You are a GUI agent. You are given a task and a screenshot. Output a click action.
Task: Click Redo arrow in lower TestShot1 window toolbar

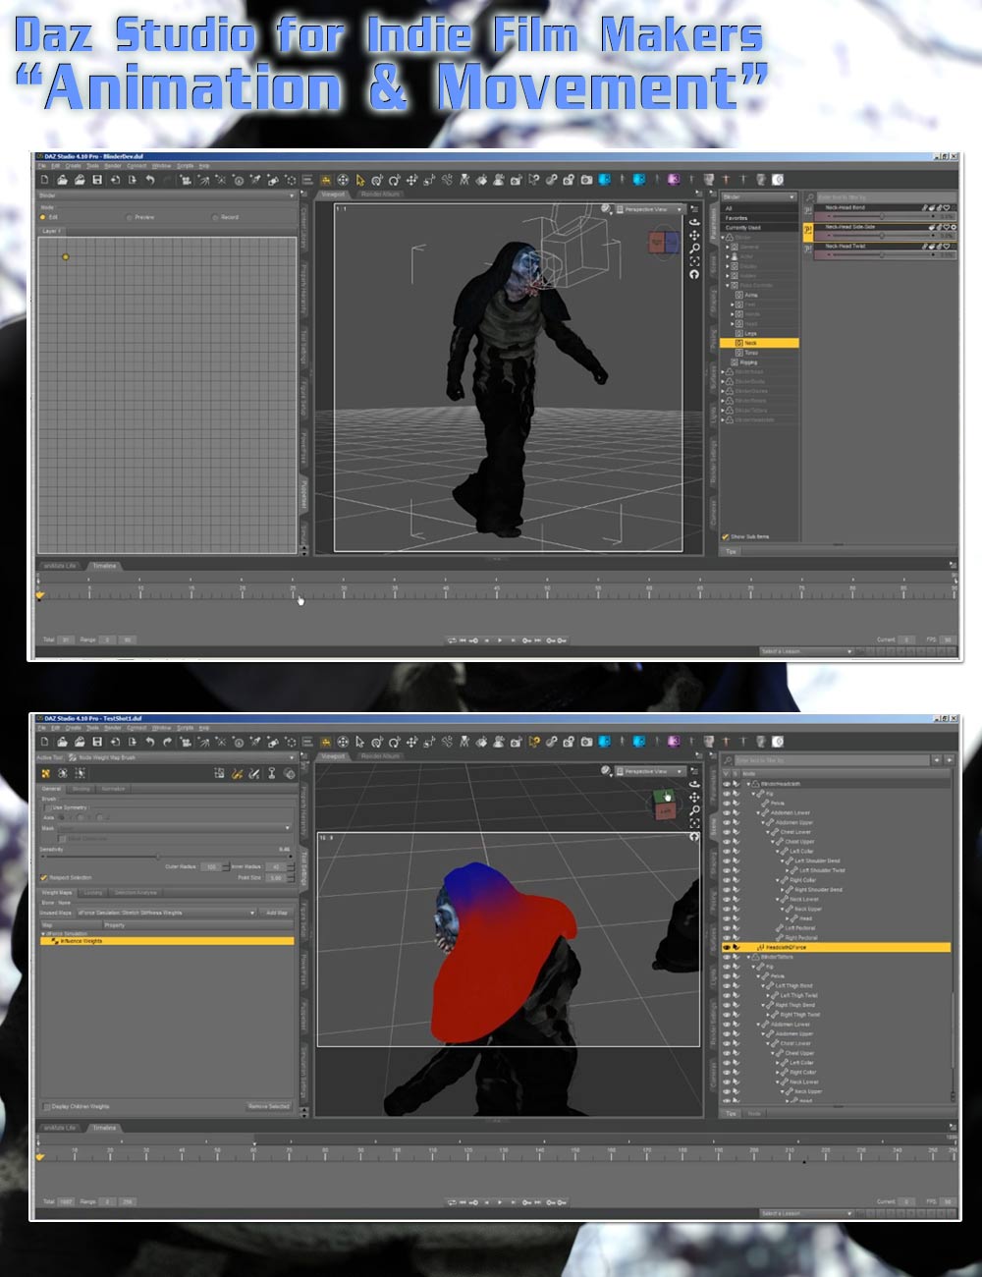point(167,742)
